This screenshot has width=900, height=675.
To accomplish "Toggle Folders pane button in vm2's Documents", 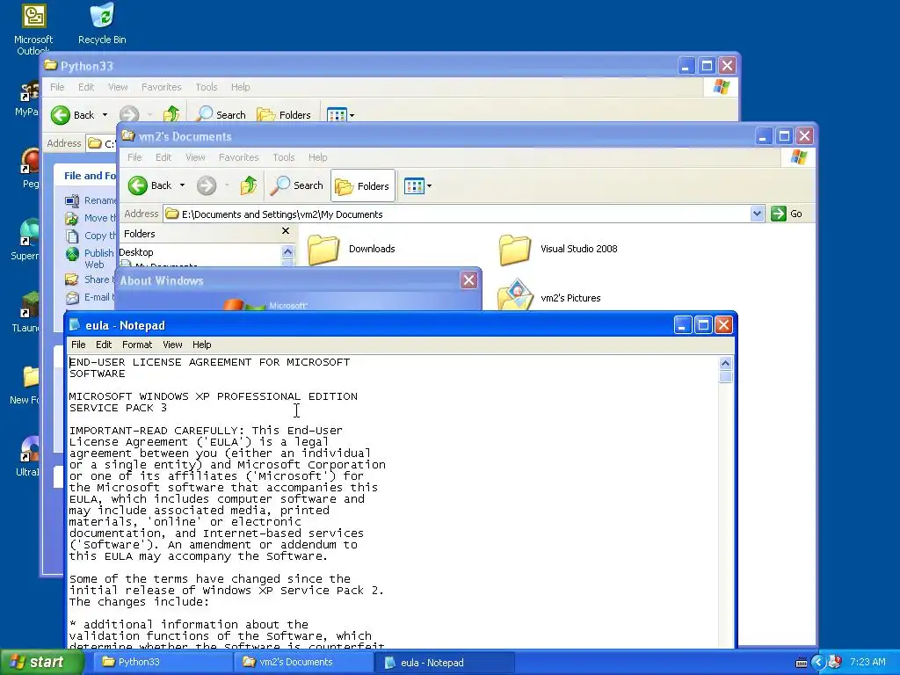I will click(x=363, y=185).
